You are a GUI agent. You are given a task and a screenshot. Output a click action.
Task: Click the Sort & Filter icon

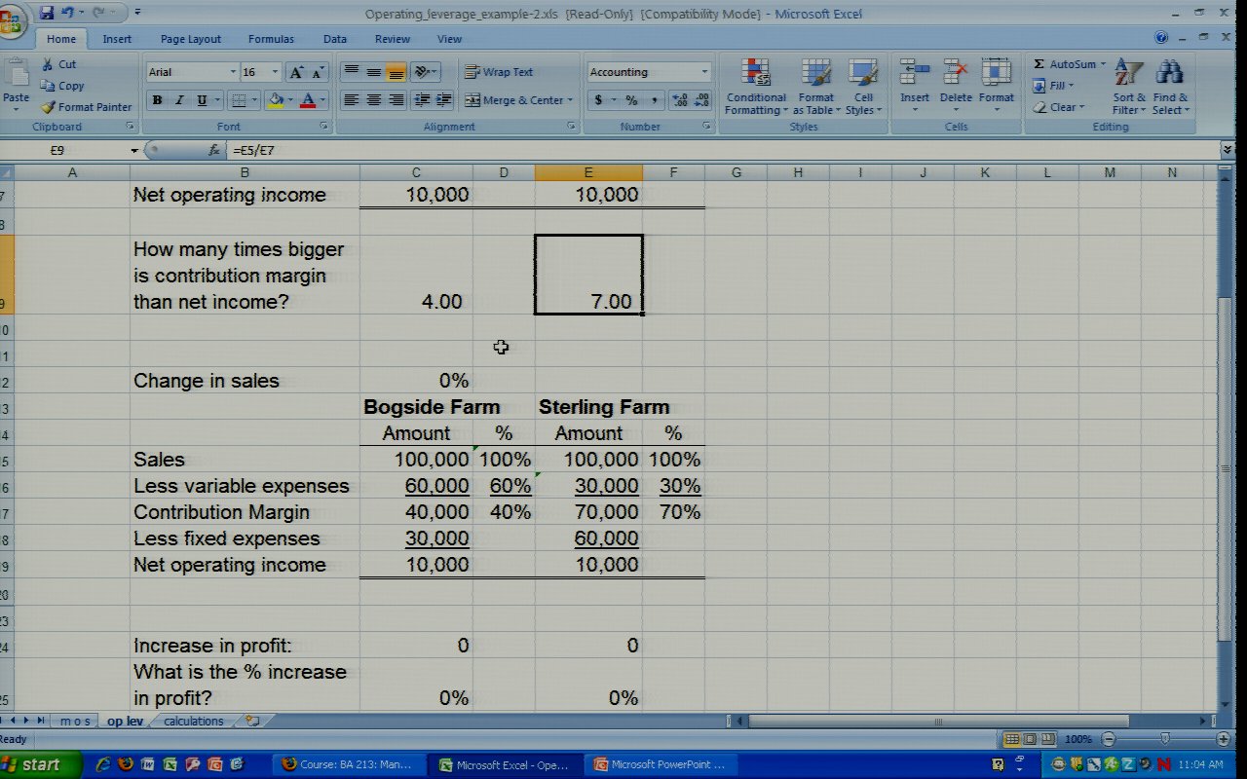(1128, 87)
